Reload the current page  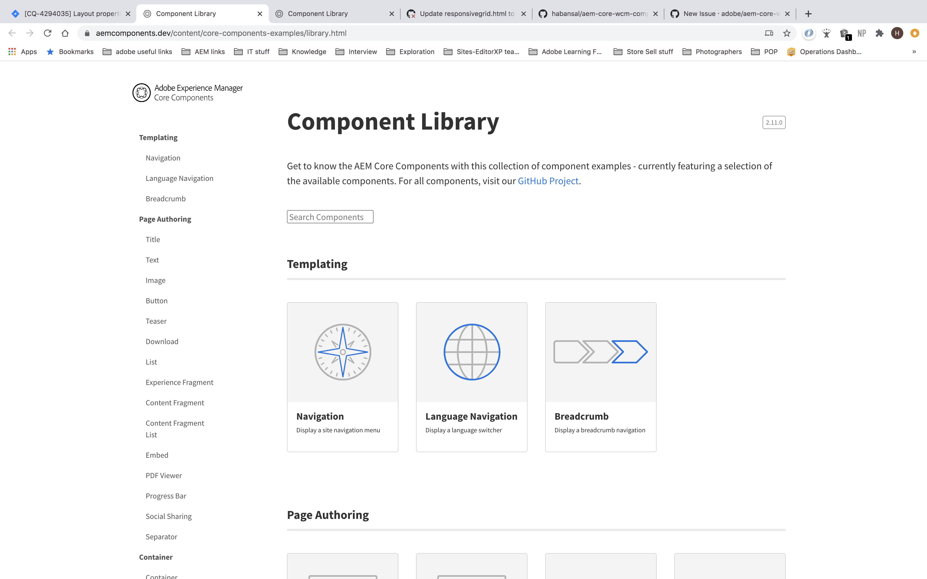47,33
